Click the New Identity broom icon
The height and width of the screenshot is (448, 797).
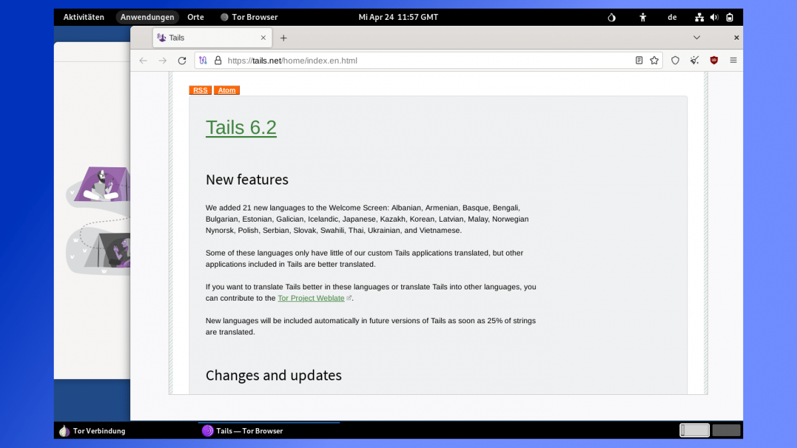point(695,60)
